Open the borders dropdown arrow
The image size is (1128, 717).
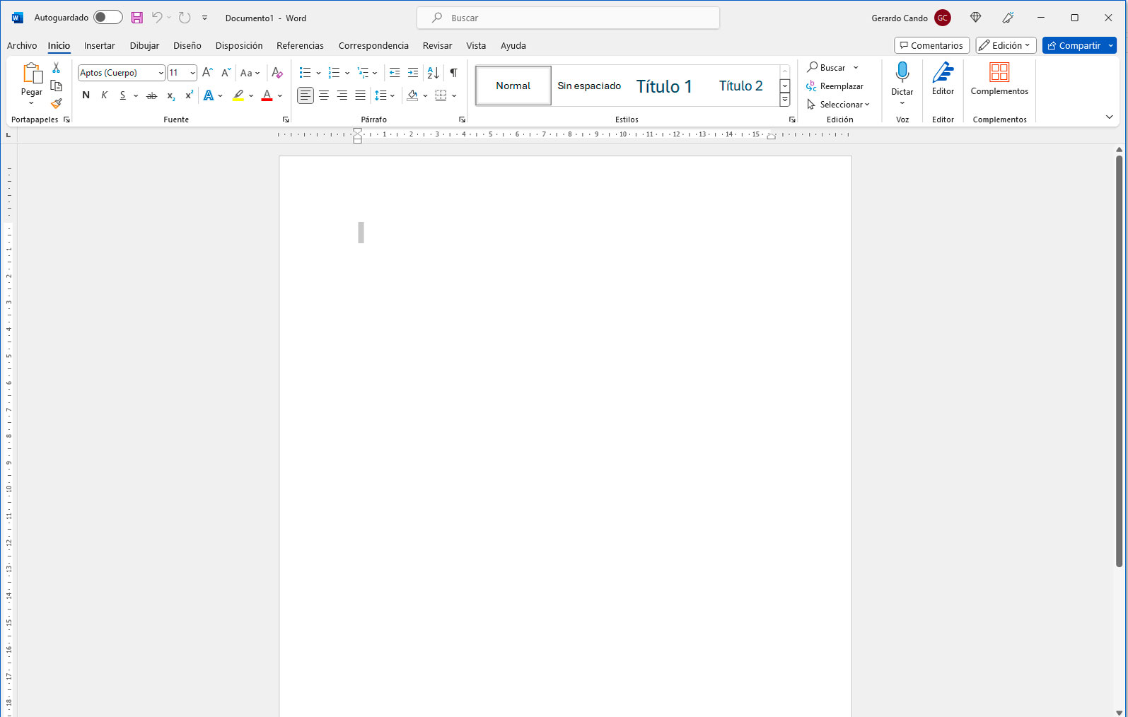454,95
